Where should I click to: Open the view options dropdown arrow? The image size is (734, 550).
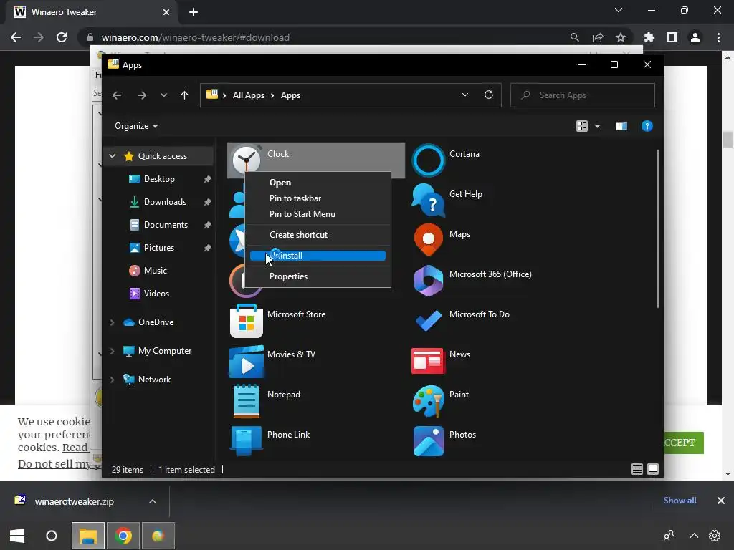pos(597,126)
